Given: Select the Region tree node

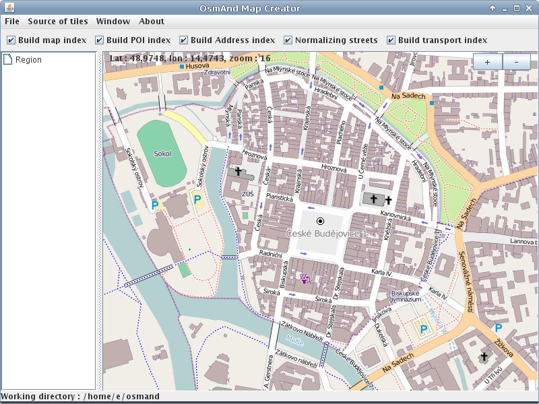Looking at the screenshot, I should tap(23, 59).
